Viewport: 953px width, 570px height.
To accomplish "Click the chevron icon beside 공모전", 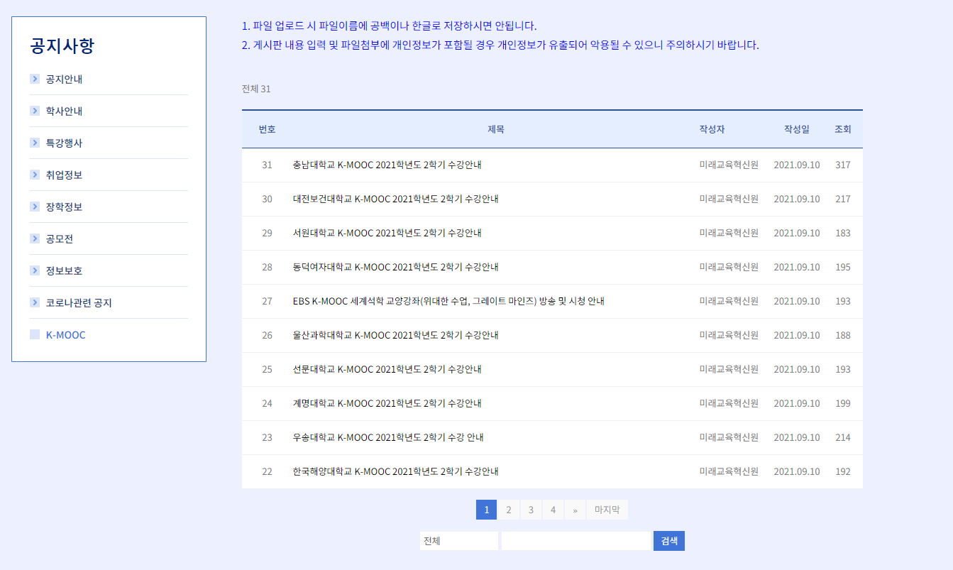I will pyautogui.click(x=34, y=239).
